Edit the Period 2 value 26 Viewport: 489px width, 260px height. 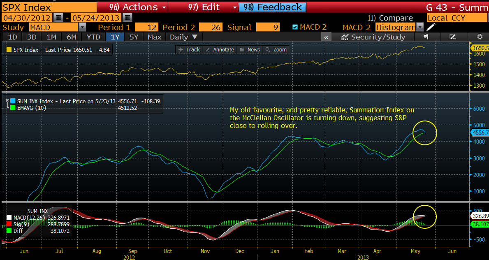point(210,28)
